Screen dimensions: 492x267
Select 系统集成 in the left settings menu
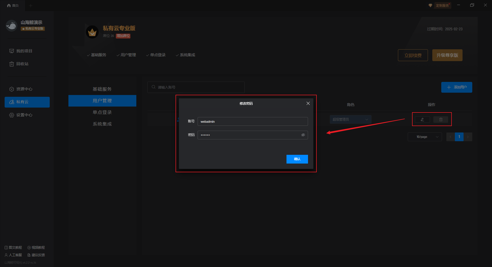point(102,124)
